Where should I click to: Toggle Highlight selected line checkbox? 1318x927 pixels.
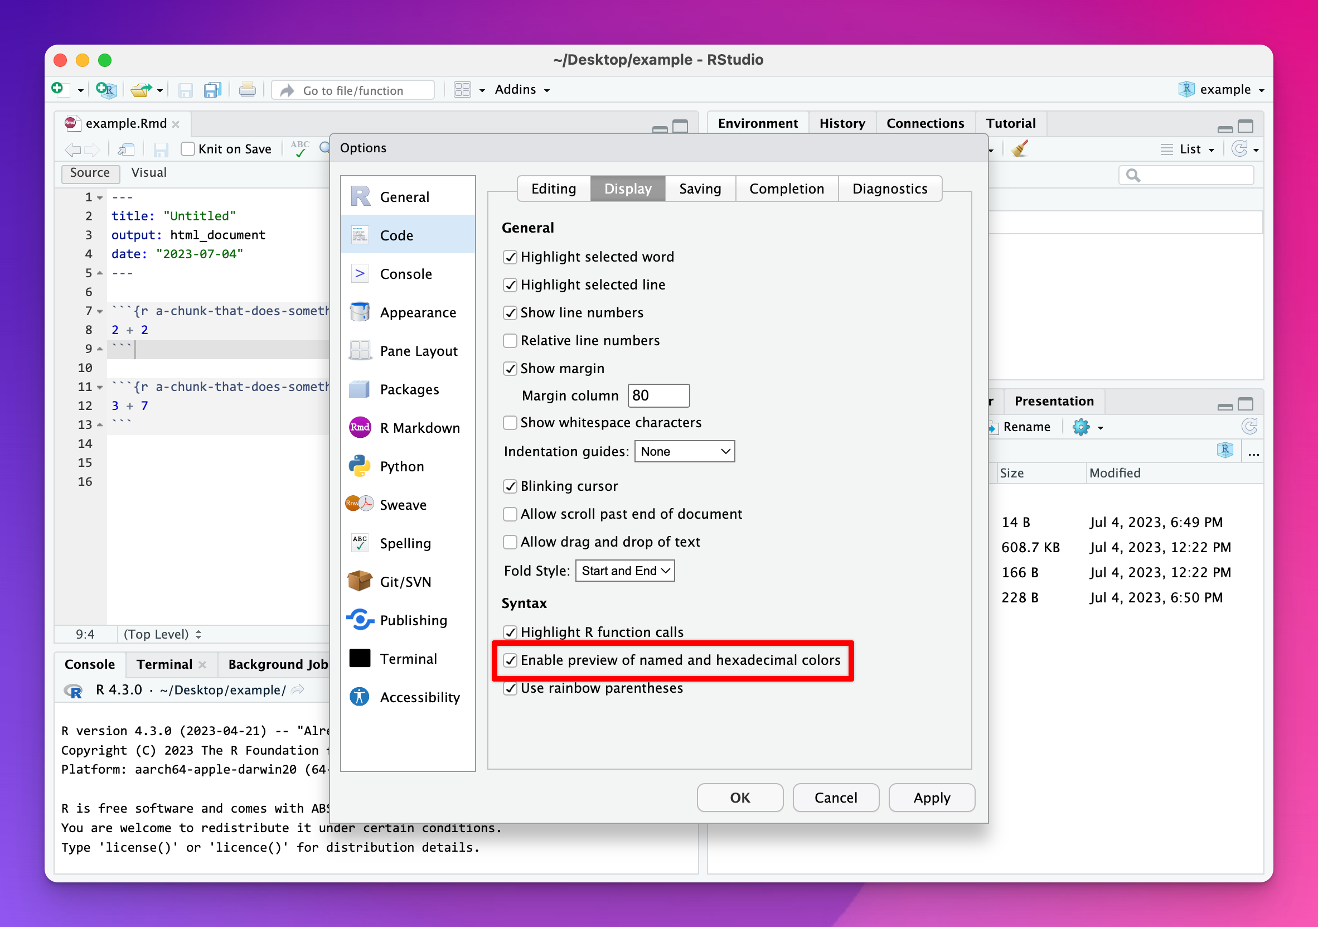(510, 285)
